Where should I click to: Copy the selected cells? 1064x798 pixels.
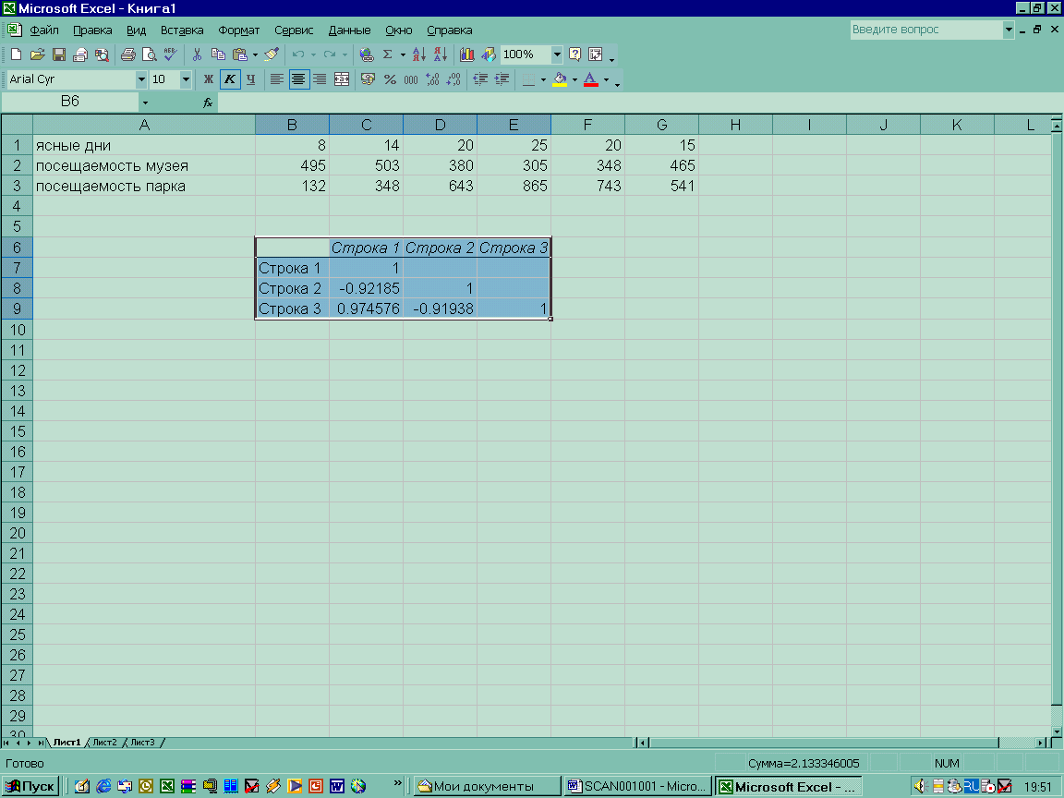[x=218, y=54]
